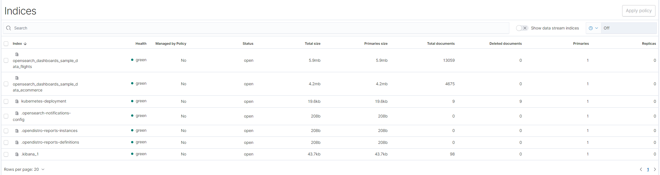
Task: Toggle Show data stream indices switch
Action: tap(522, 28)
